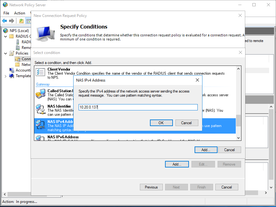
Task: Click the Templates Management icon
Action: click(11, 76)
